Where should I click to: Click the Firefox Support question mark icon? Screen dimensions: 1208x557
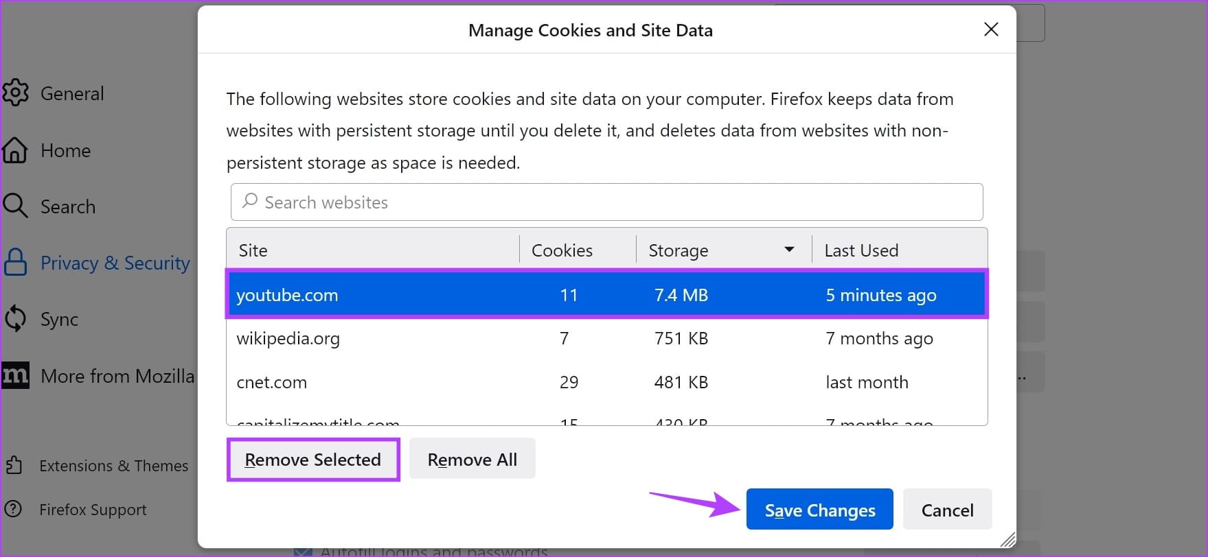(x=13, y=510)
